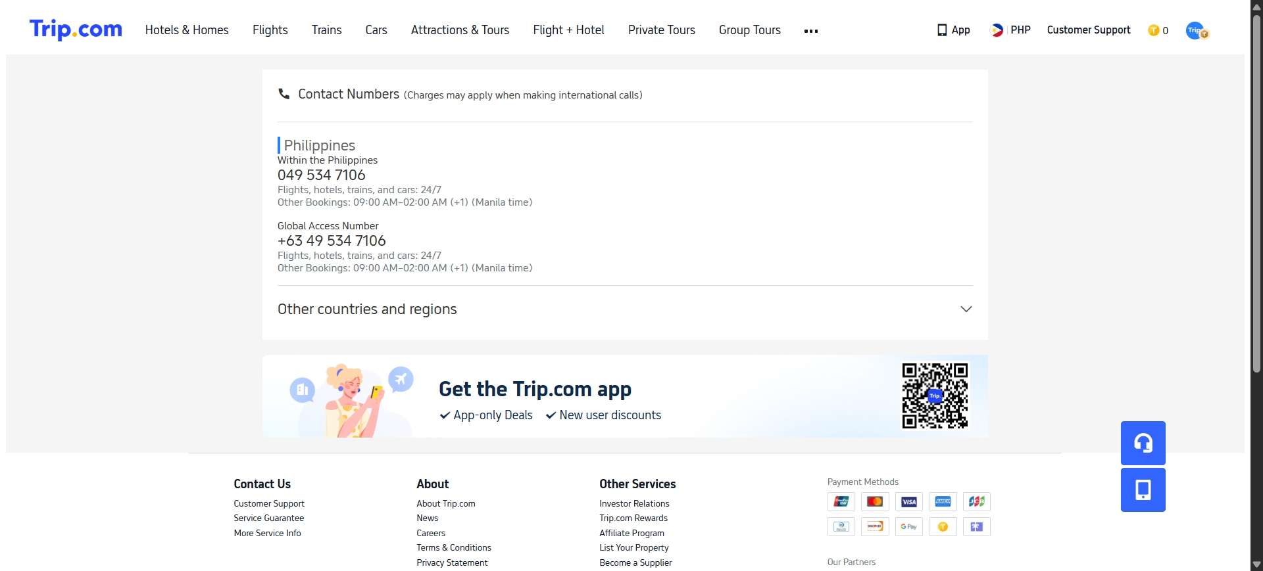Go to Hotels & Homes
The height and width of the screenshot is (571, 1263).
pos(187,30)
